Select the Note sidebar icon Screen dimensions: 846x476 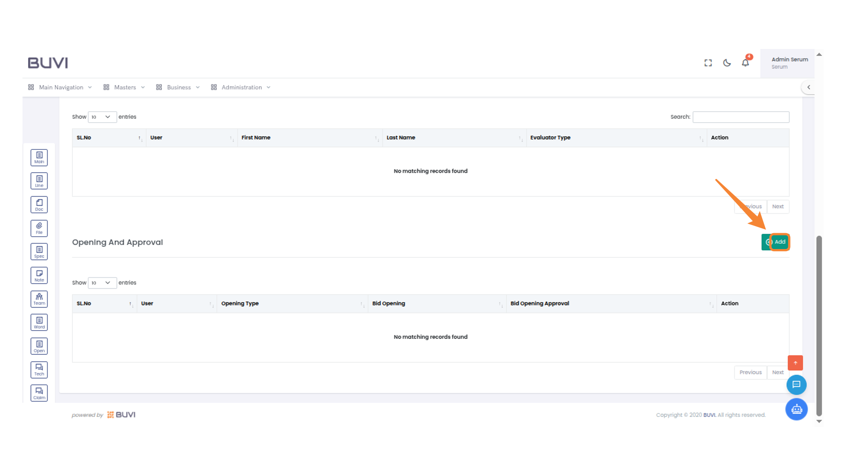pos(39,275)
